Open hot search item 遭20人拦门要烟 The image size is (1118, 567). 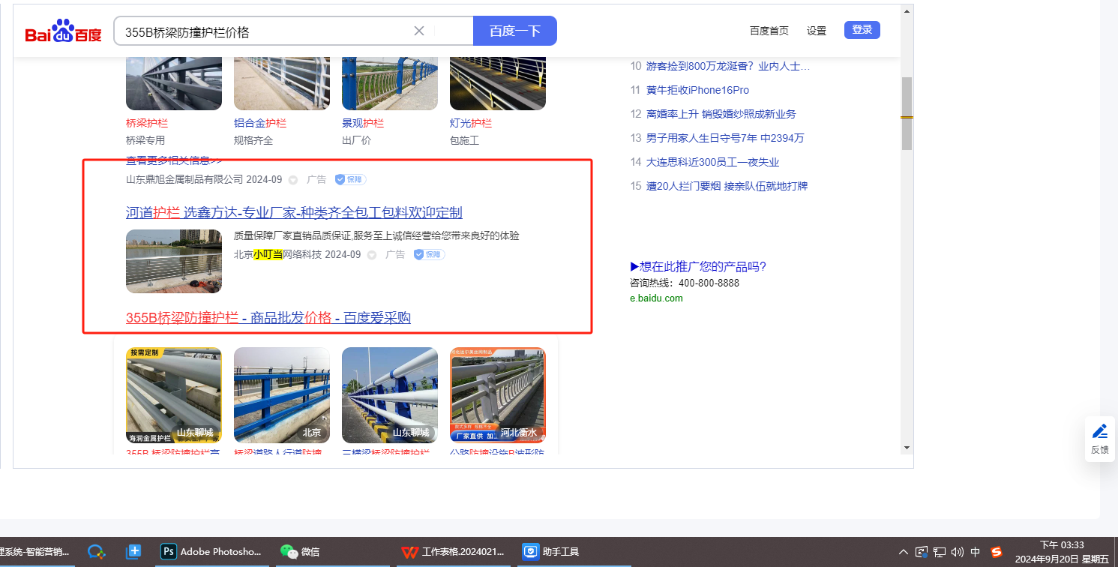point(727,186)
